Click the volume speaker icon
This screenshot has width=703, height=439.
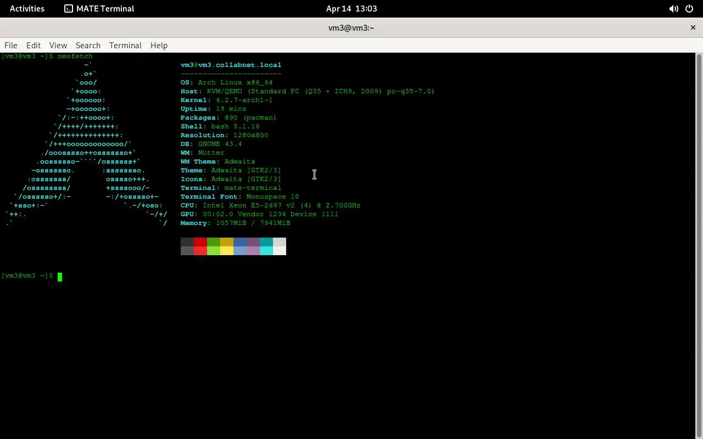673,9
